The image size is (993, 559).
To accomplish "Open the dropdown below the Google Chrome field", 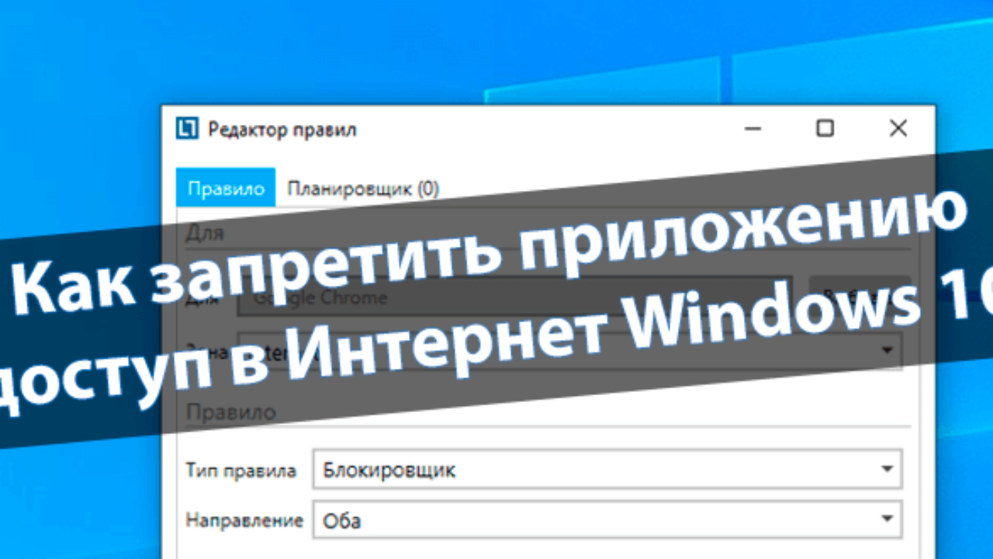I will (x=568, y=349).
